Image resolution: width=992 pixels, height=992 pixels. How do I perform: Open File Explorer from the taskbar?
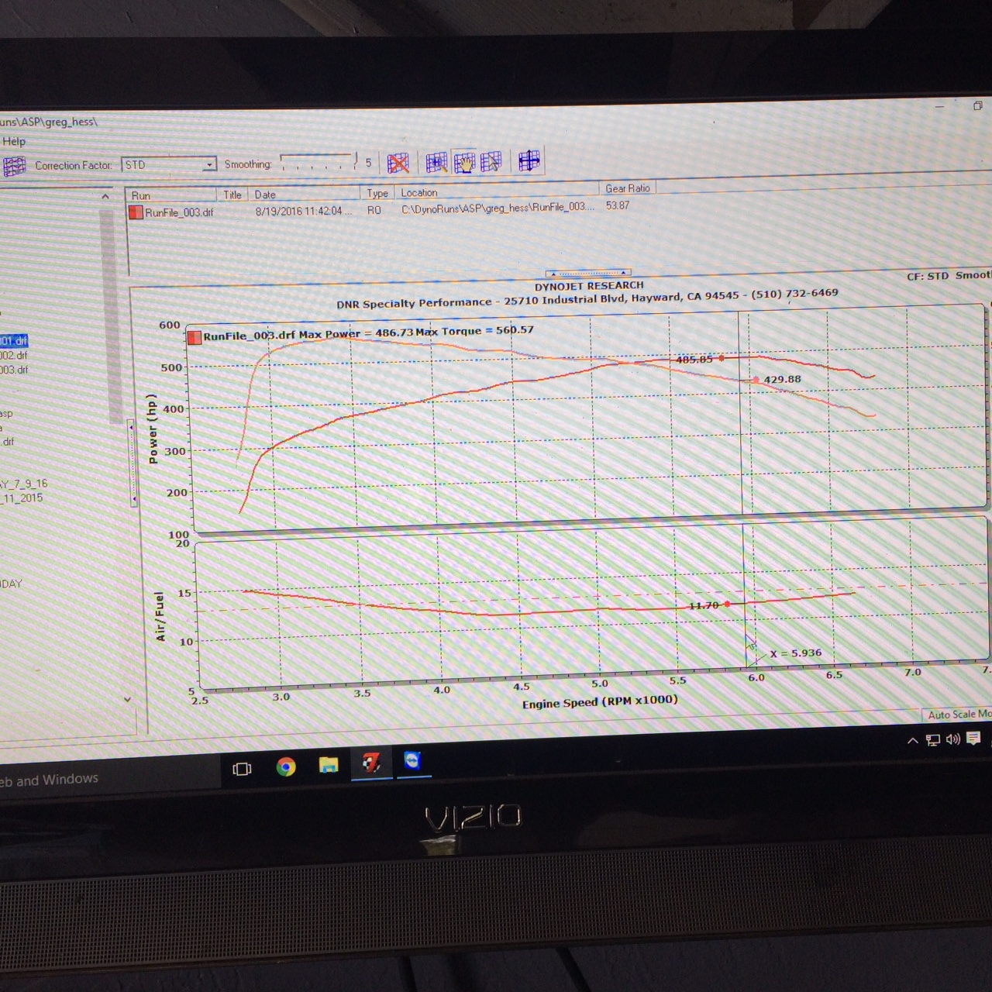point(329,766)
